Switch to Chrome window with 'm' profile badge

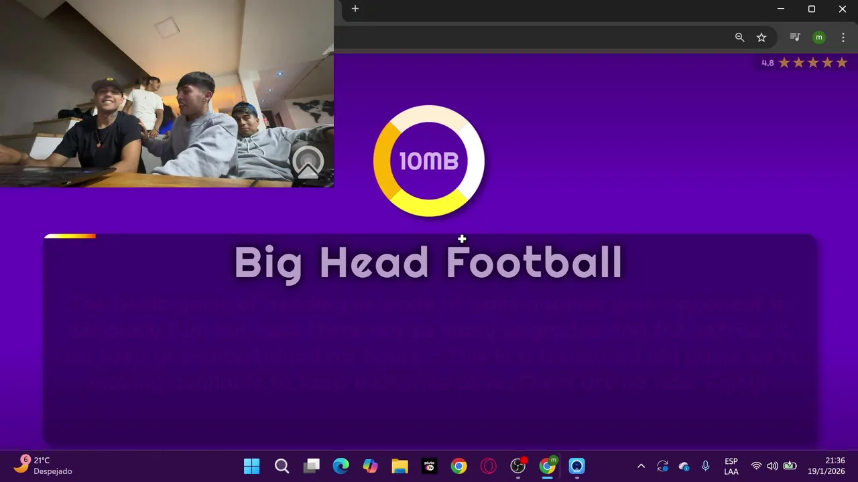(548, 466)
